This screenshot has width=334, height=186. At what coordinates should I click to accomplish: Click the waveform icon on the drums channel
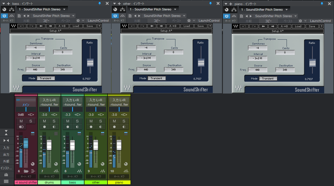click(56, 171)
